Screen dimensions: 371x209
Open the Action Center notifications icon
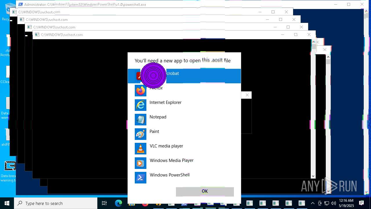point(361,203)
